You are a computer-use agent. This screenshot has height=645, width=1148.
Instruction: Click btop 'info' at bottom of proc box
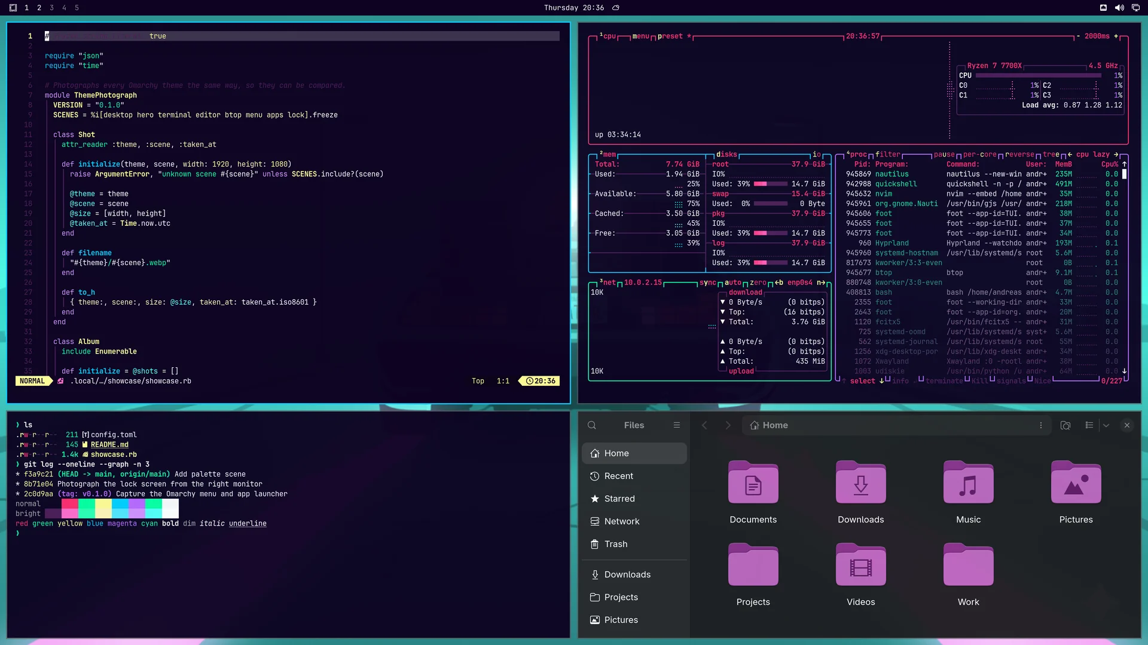(900, 381)
